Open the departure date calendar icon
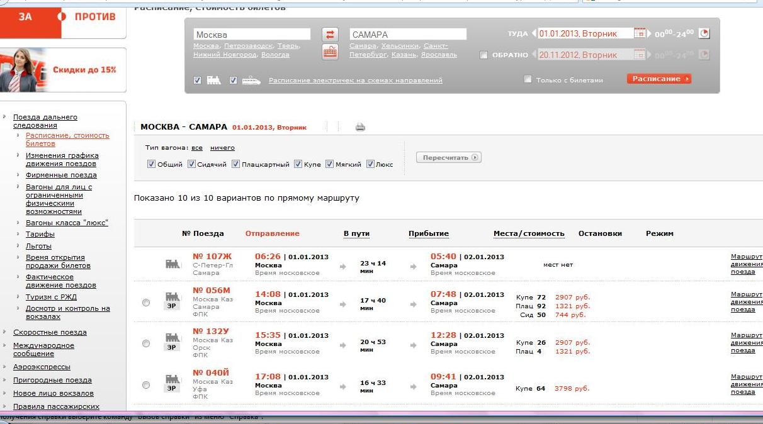The width and height of the screenshot is (763, 424). coord(640,33)
